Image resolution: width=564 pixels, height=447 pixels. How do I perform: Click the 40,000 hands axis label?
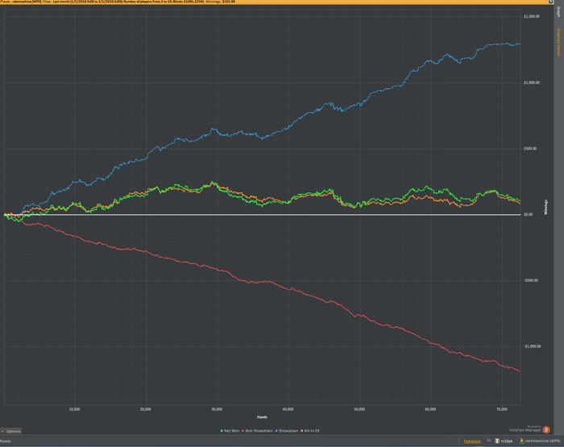288,409
